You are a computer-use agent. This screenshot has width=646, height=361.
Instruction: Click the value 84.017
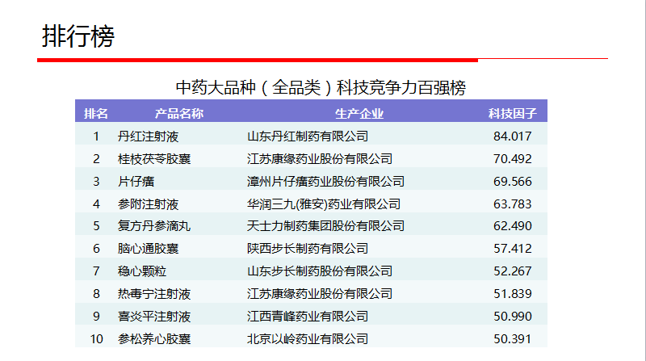pyautogui.click(x=513, y=136)
